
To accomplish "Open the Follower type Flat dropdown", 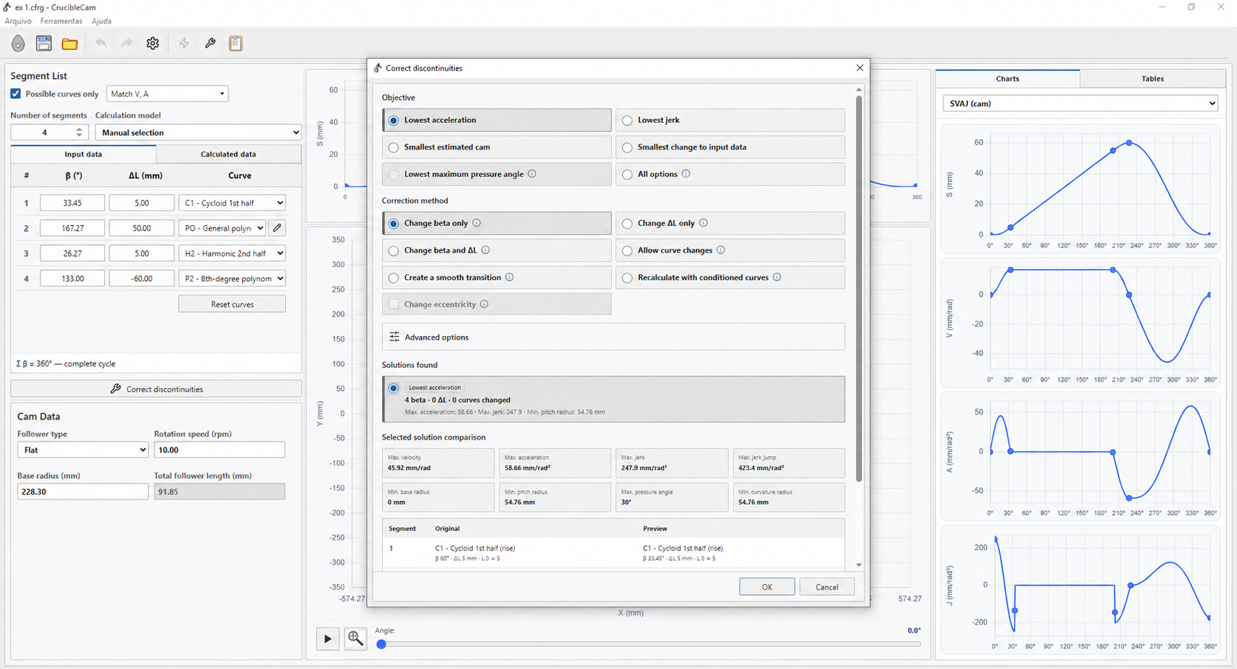I will tap(83, 450).
